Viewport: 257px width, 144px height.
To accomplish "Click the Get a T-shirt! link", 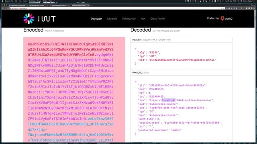I will (x=157, y=19).
